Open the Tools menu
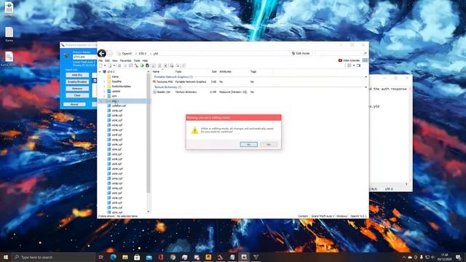The image size is (466, 262). pyautogui.click(x=137, y=60)
